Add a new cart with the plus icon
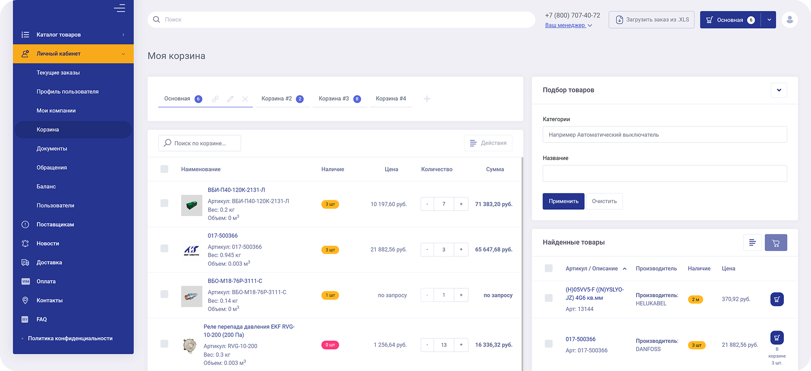811x371 pixels. (427, 99)
